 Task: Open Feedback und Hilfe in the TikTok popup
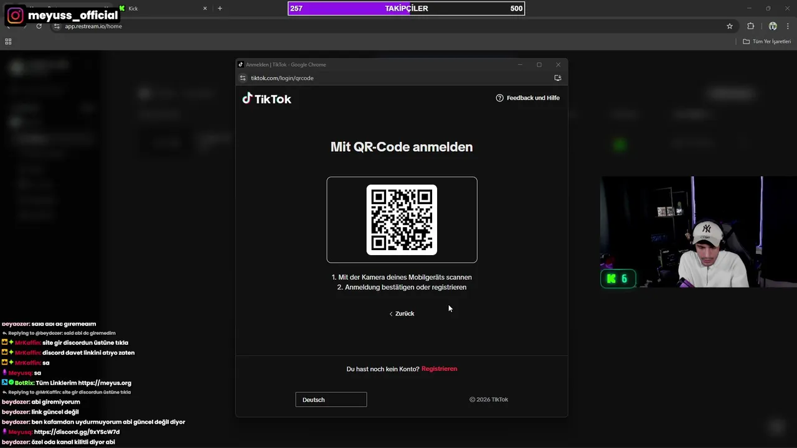tap(527, 98)
